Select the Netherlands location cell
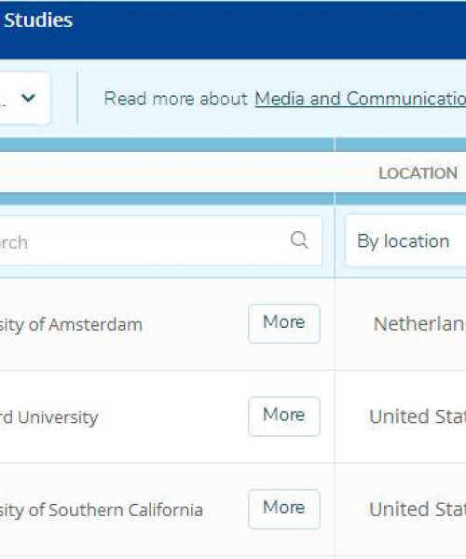The width and height of the screenshot is (466, 559). [419, 324]
